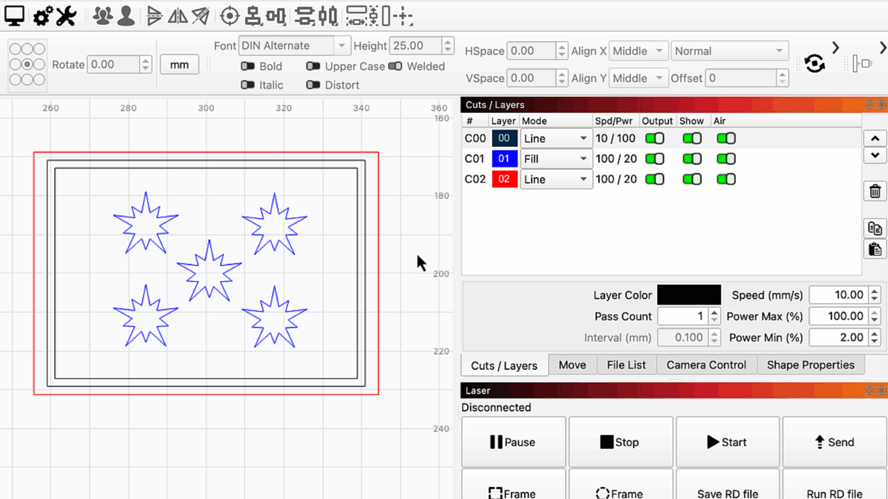
Task: Expand the Align X Middle dropdown
Action: point(639,51)
